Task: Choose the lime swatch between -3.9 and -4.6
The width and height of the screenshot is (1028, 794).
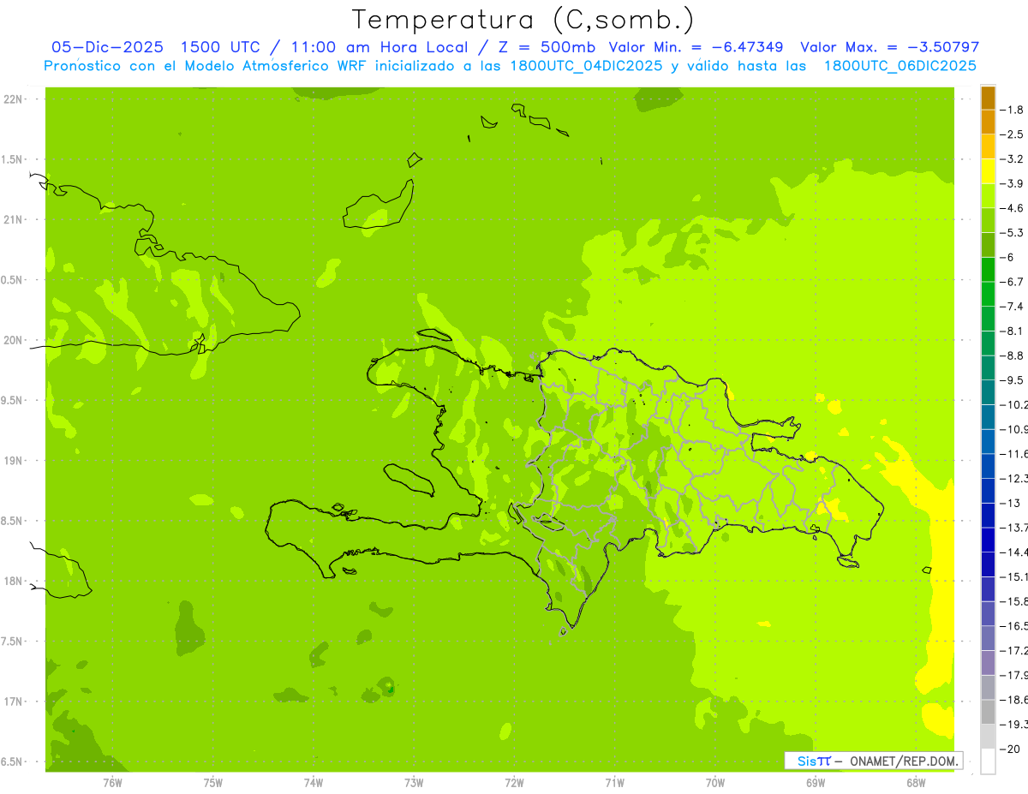Action: tap(988, 196)
